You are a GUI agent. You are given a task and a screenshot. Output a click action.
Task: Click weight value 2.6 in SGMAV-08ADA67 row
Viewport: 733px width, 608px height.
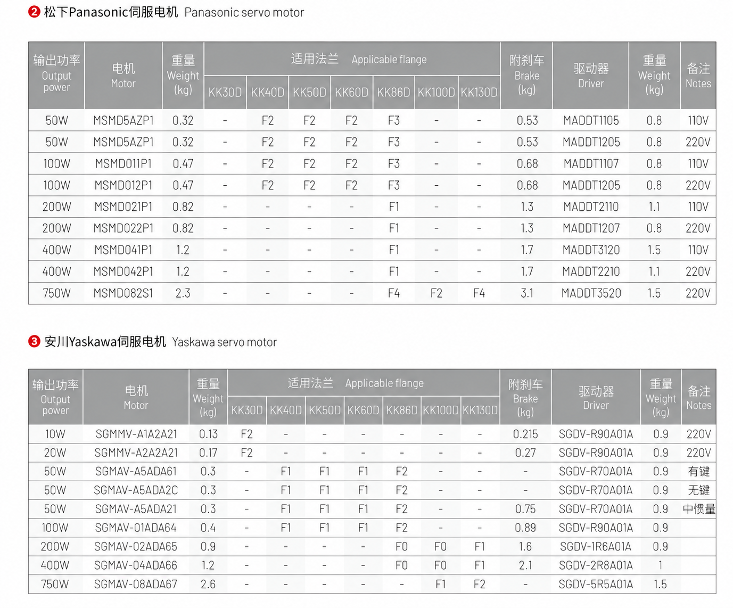pos(208,585)
